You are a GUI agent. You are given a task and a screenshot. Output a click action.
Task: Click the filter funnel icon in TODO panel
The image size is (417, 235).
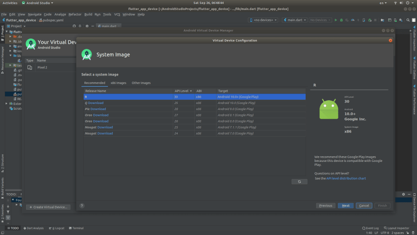point(8,212)
